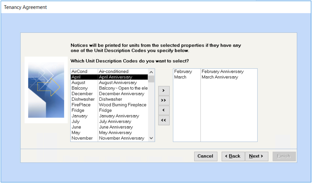Proceed with the Next button
The height and width of the screenshot is (183, 312).
point(256,156)
